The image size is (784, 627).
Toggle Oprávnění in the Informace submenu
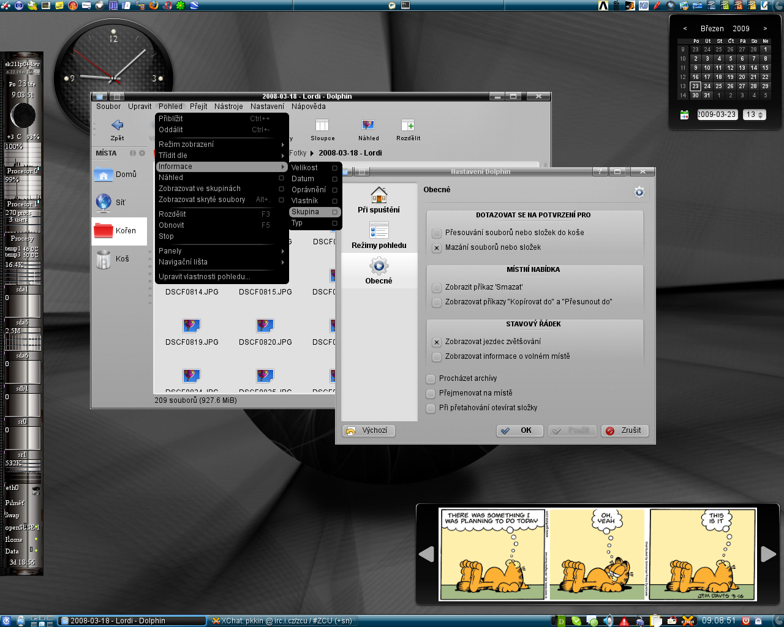[315, 190]
